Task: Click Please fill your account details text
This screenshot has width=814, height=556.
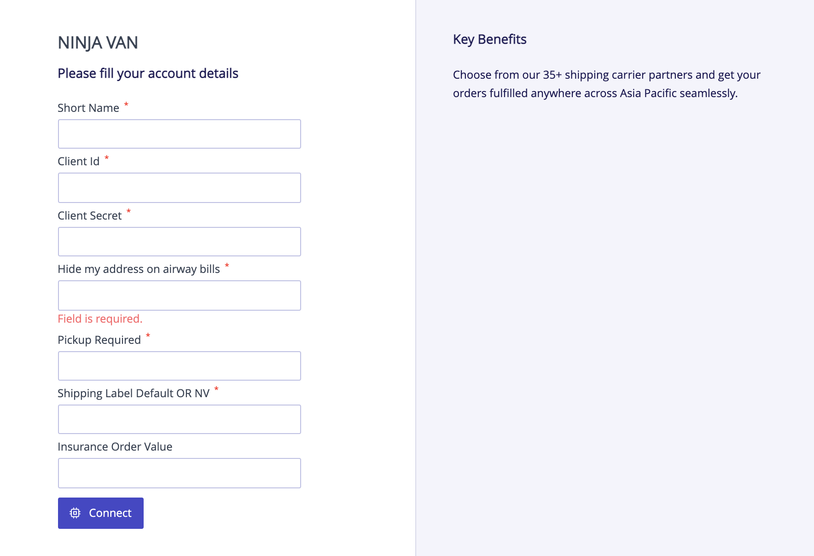Action: [x=147, y=73]
